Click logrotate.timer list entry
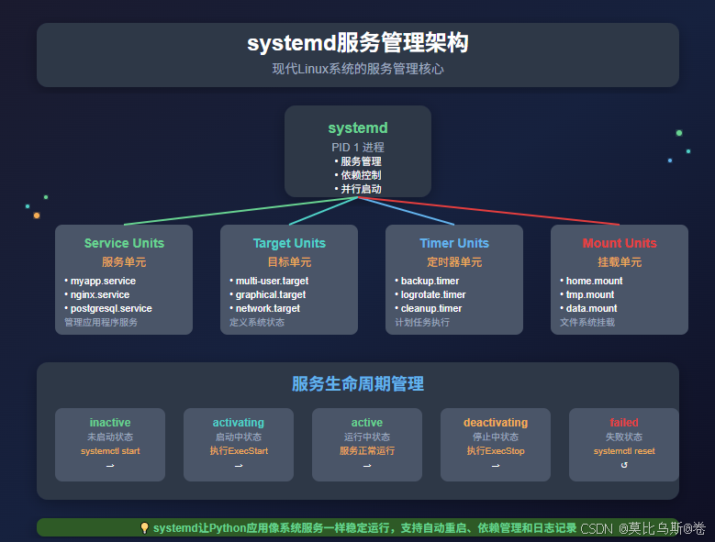The width and height of the screenshot is (715, 542). [x=430, y=294]
